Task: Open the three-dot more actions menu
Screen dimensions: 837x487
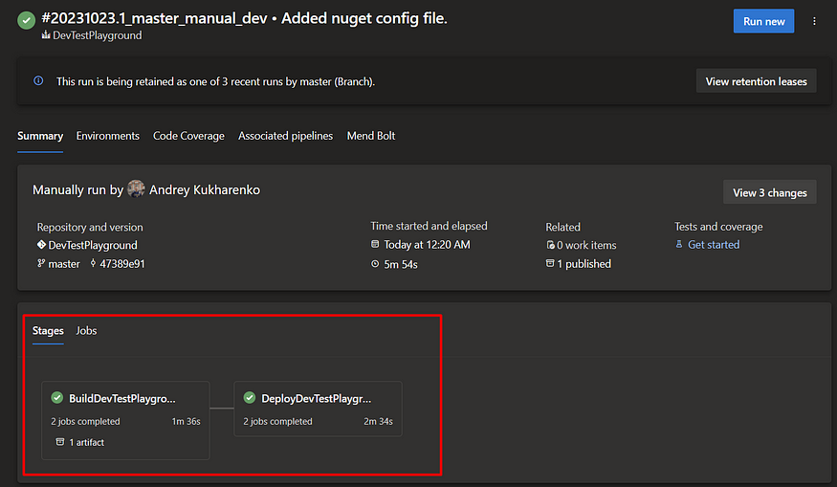Action: [814, 21]
